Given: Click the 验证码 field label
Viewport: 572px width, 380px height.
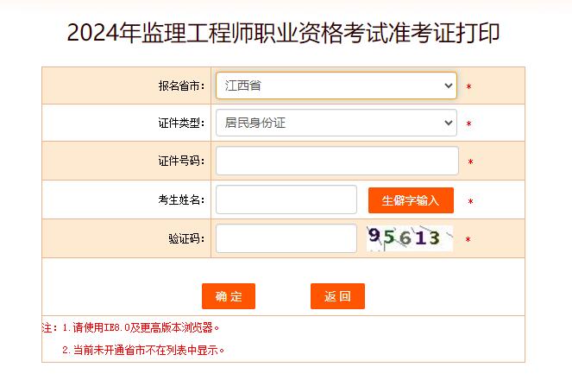Looking at the screenshot, I should (x=186, y=238).
